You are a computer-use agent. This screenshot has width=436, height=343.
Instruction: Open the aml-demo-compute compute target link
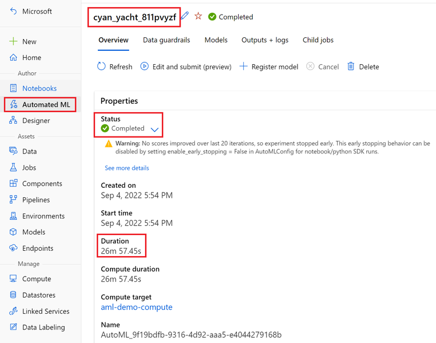(137, 307)
